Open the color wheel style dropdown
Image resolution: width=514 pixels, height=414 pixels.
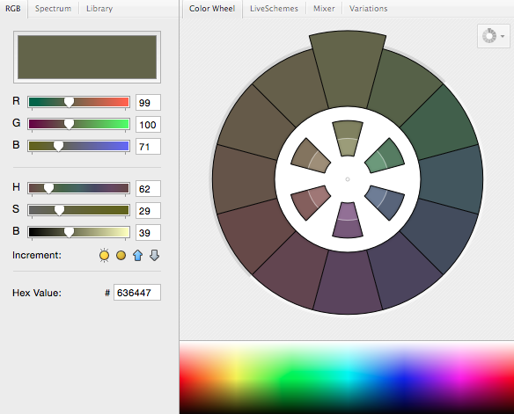coord(494,36)
